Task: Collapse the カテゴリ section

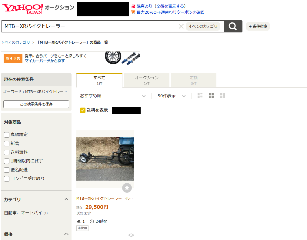Action: 66,199
